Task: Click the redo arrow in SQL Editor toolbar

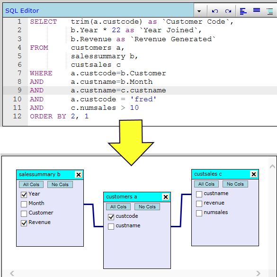Action: coord(228,11)
